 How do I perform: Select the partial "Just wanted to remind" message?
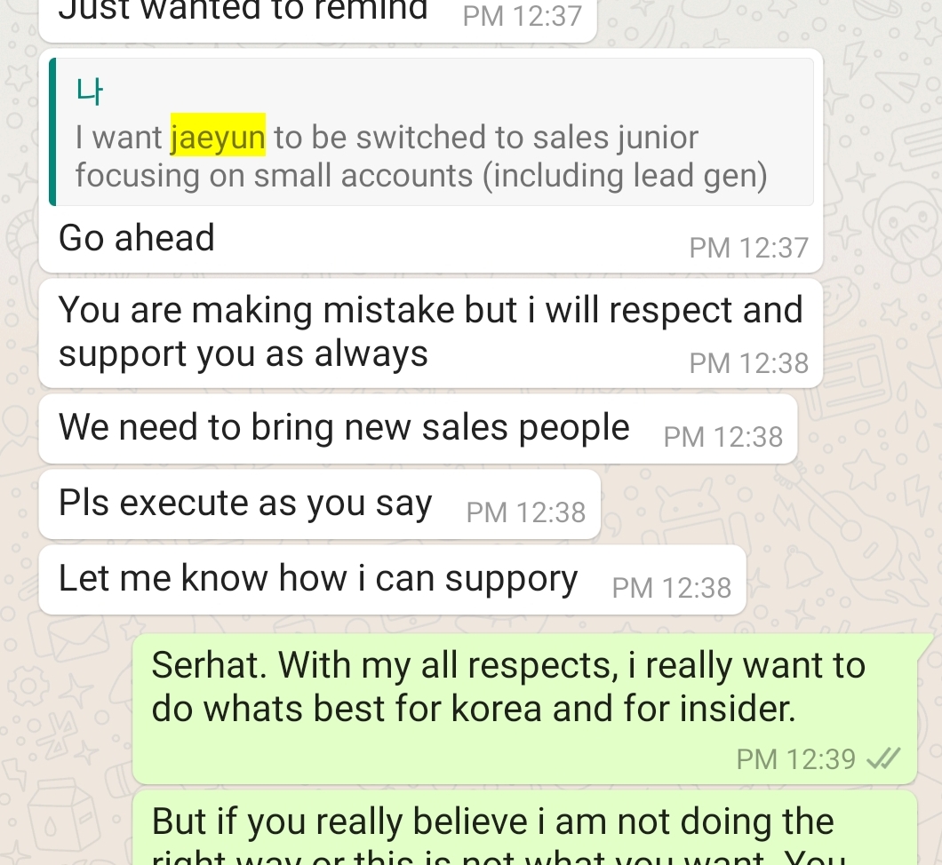[243, 11]
